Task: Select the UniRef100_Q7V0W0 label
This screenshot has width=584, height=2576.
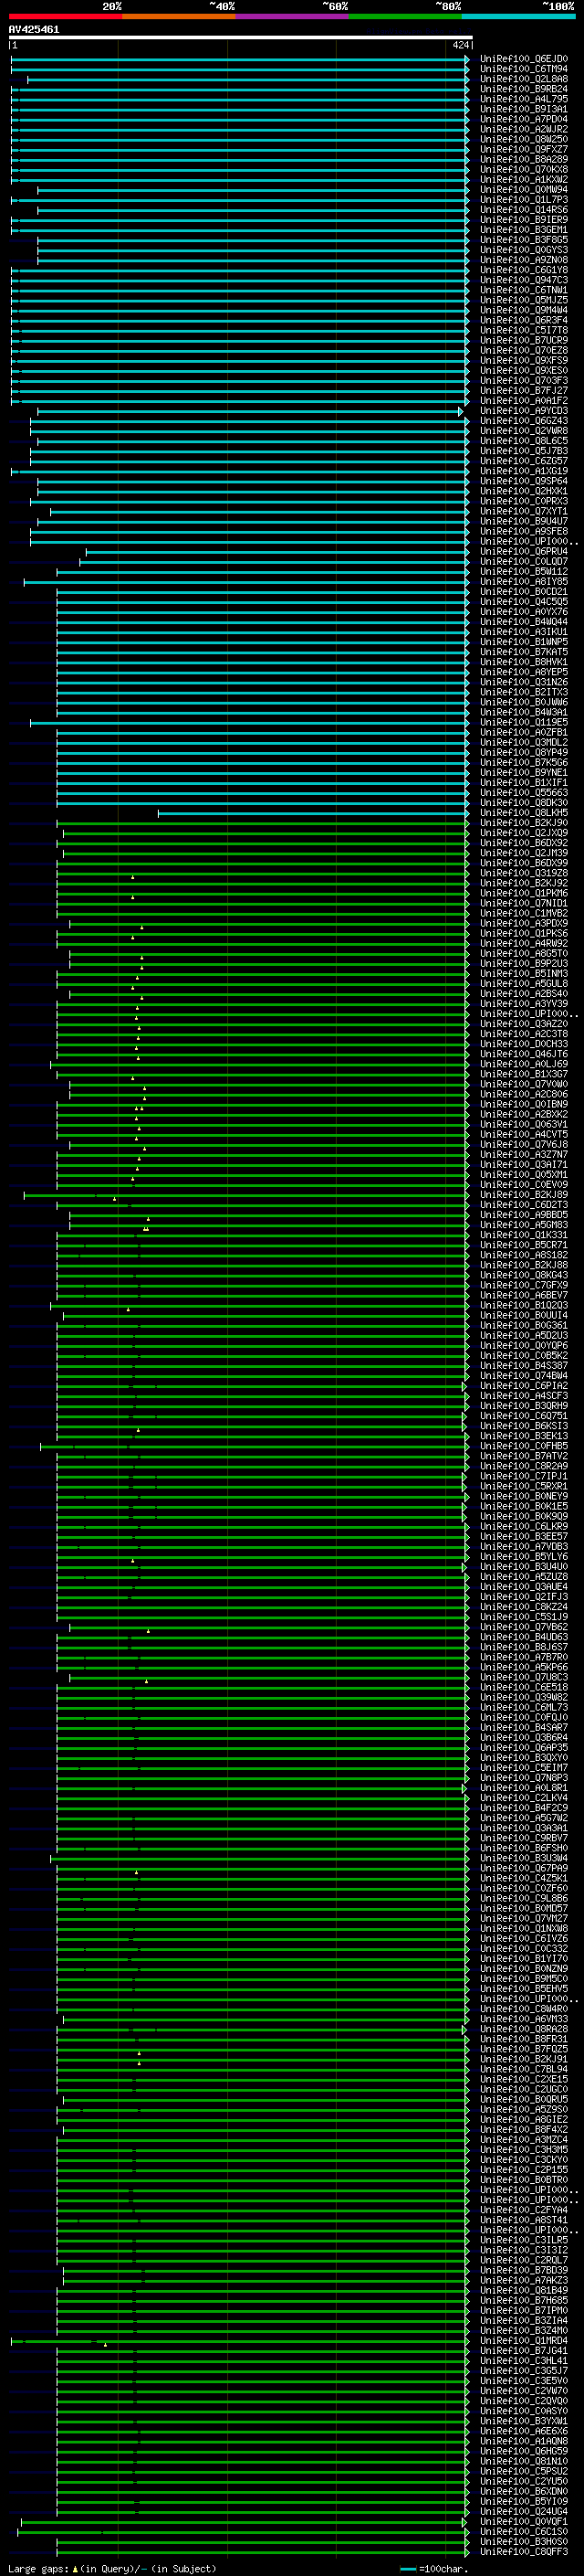Action: tap(524, 1084)
